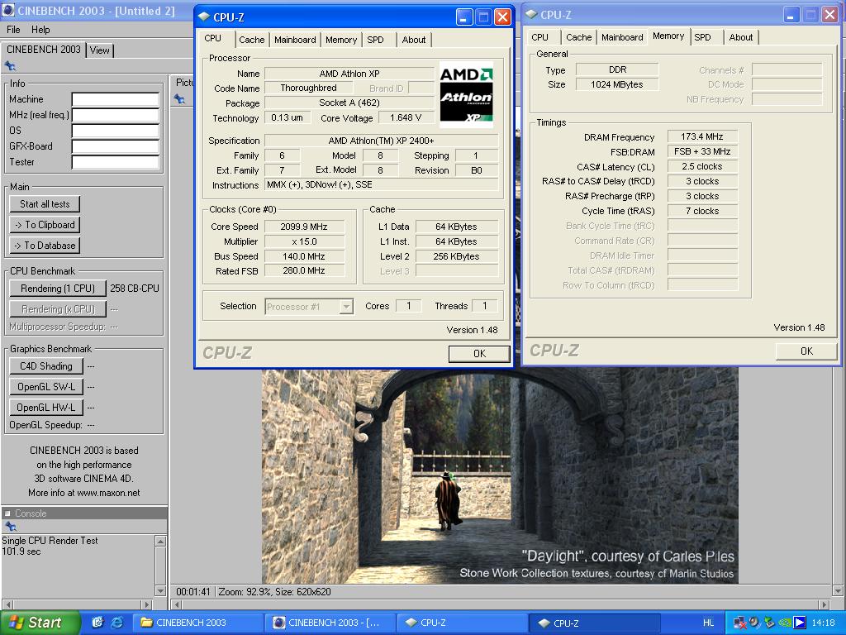The height and width of the screenshot is (635, 846).
Task: Click the rendered Daylight picture
Action: [500, 475]
